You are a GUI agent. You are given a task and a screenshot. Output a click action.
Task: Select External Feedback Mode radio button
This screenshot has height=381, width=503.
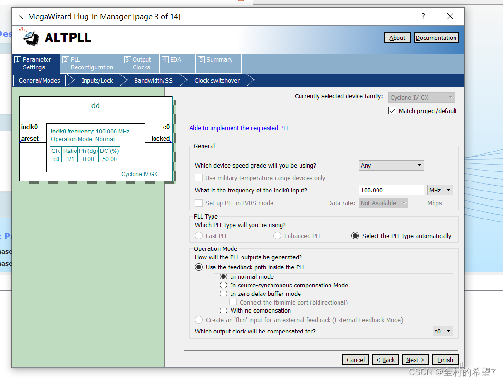199,320
